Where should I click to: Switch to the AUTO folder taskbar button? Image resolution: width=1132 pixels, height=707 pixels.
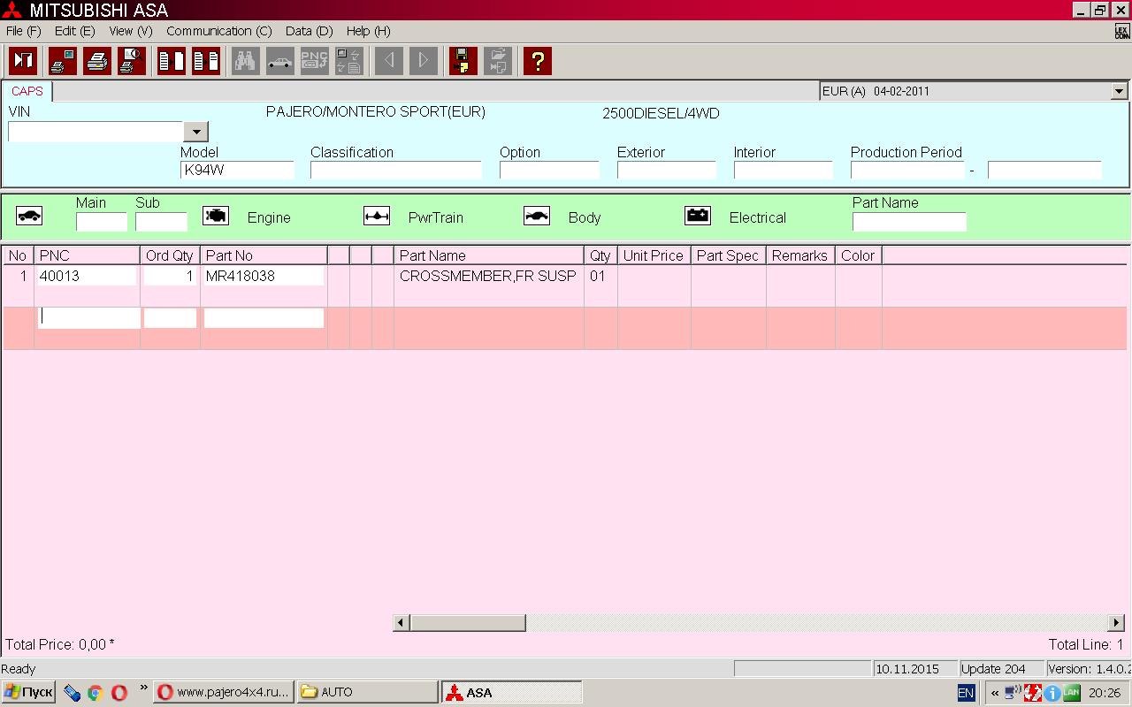(367, 692)
